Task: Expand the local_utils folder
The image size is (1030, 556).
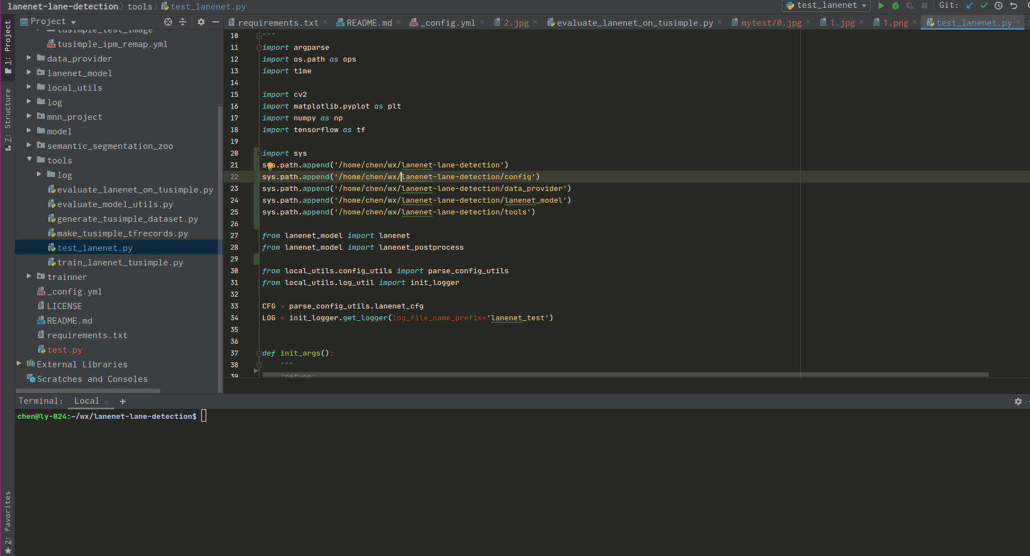Action: (29, 87)
